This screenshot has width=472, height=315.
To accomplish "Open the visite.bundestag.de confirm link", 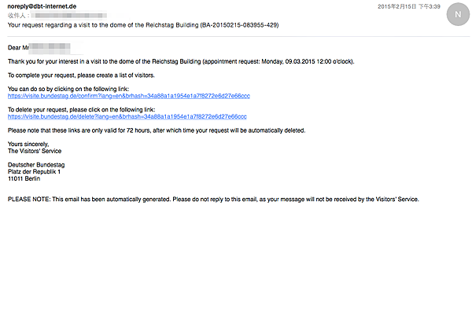I will tap(129, 96).
